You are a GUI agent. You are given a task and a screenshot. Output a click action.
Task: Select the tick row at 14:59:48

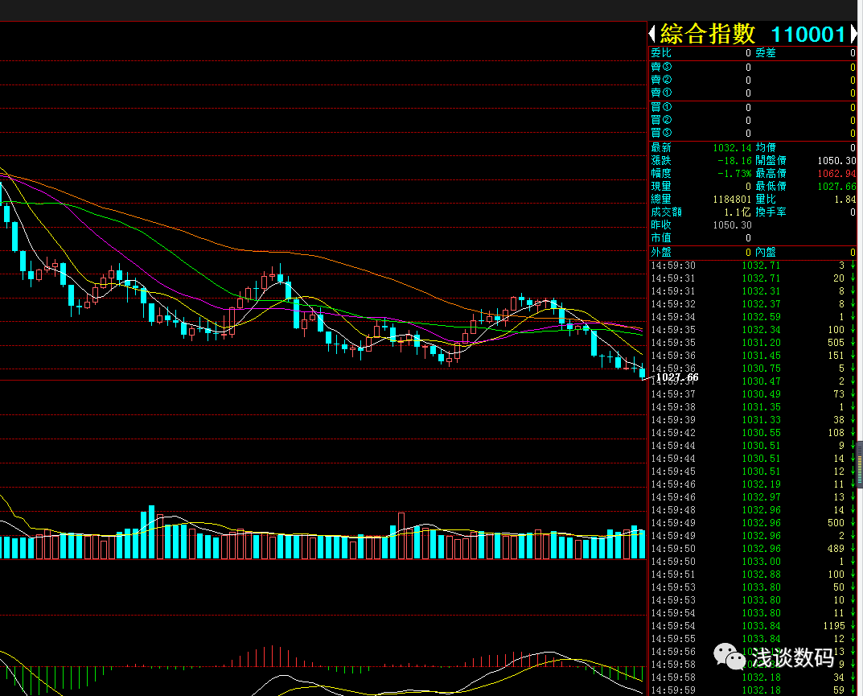tap(753, 510)
